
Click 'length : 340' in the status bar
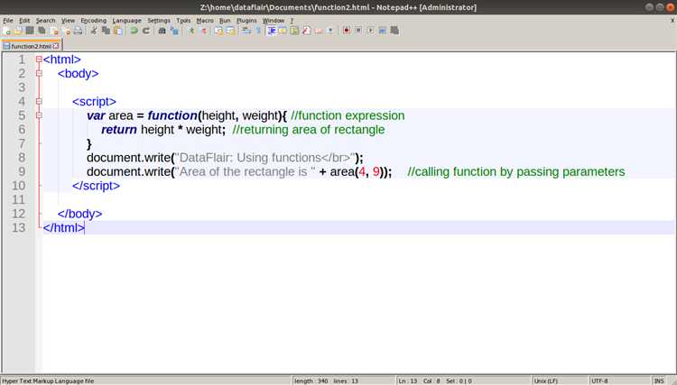click(311, 381)
